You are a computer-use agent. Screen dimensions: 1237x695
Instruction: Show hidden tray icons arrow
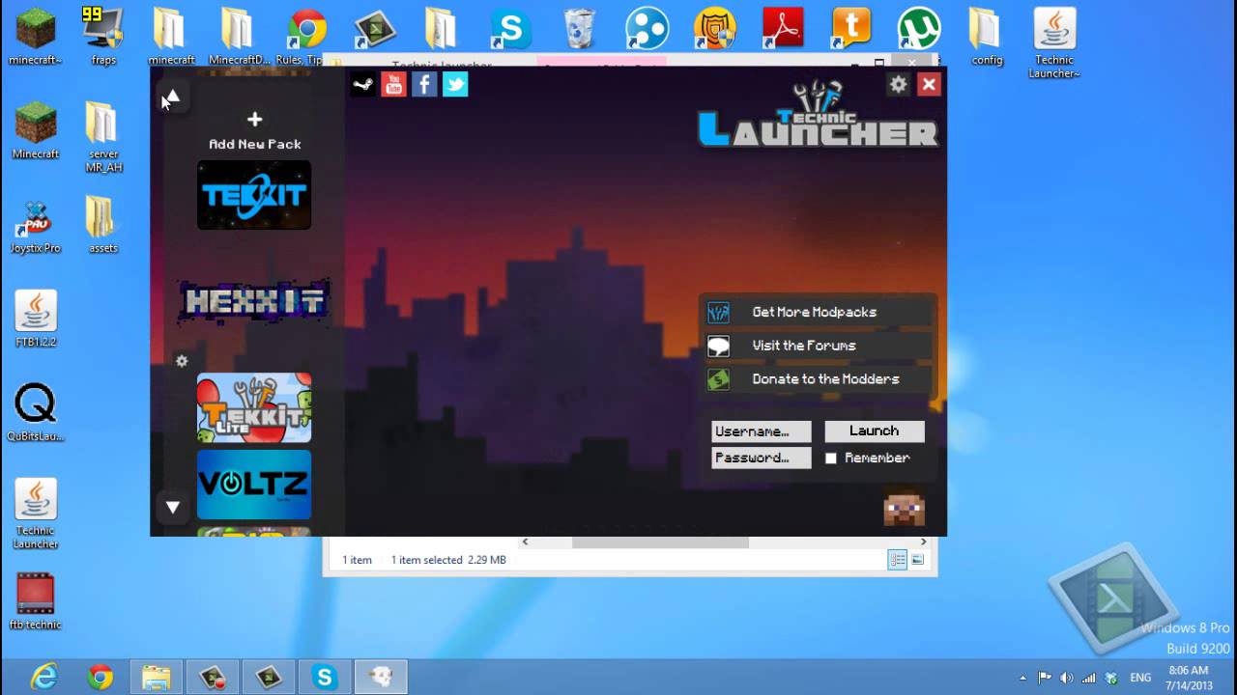tap(1022, 678)
